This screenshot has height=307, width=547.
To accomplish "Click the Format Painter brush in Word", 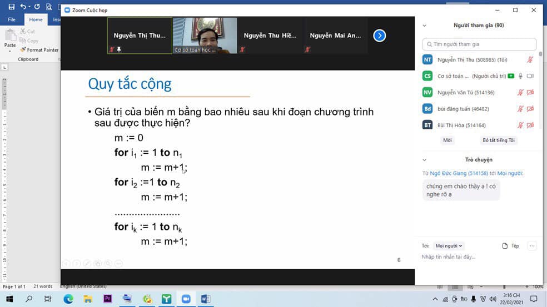I will tap(24, 50).
